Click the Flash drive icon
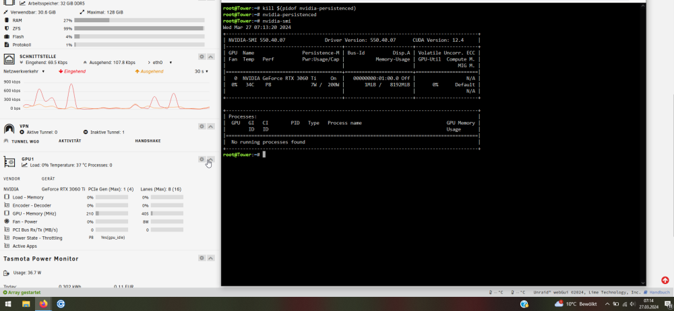 tap(7, 36)
